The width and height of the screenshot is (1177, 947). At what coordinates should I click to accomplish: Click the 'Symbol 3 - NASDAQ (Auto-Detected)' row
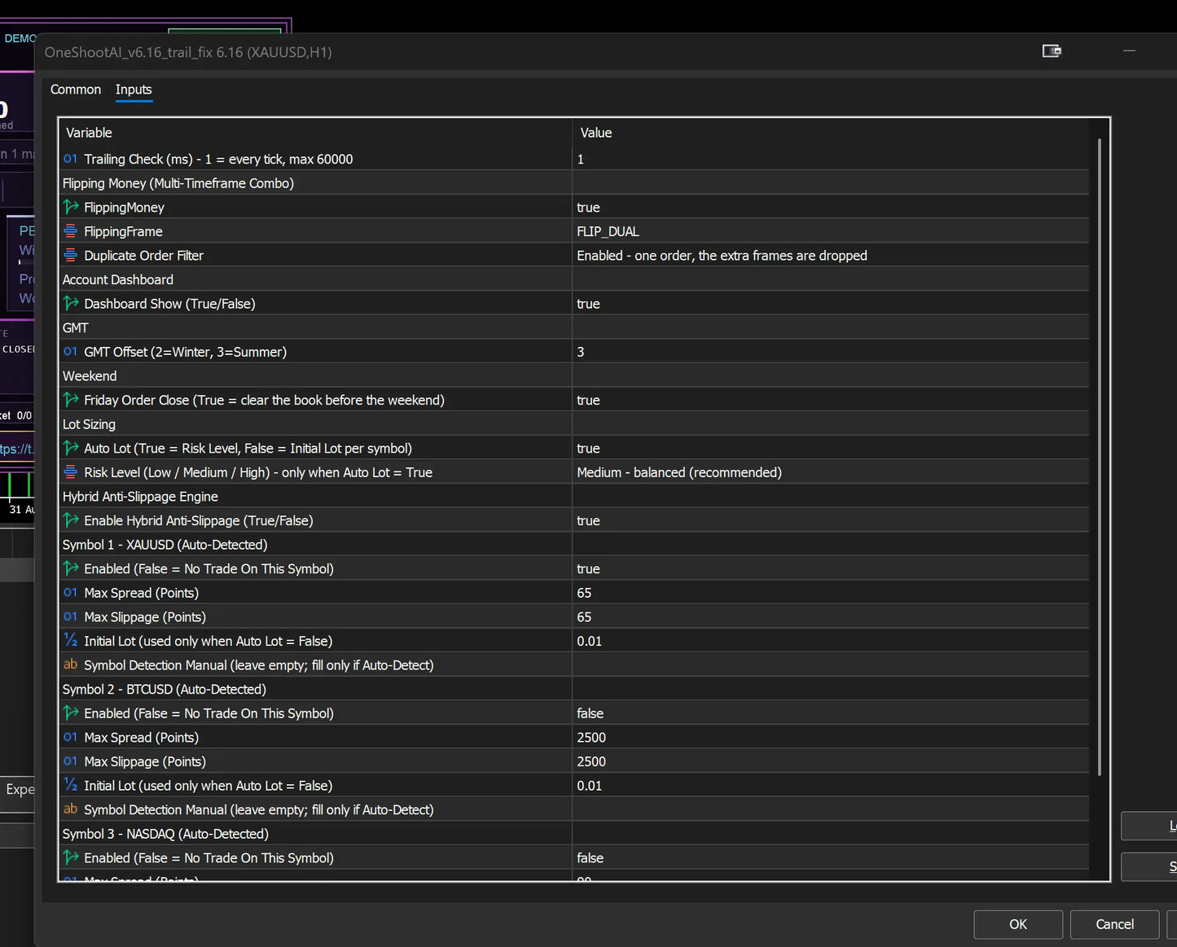point(574,834)
